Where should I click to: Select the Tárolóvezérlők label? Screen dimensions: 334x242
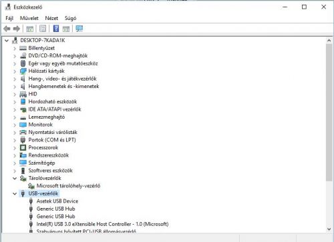pos(45,178)
